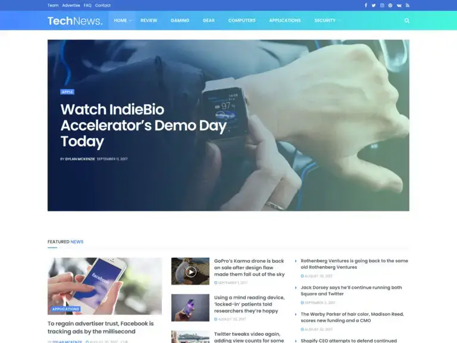457x343 pixels.
Task: Open the RSS feed icon
Action: 408,5
